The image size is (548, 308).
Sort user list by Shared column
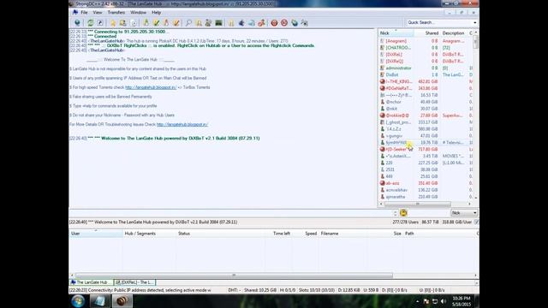426,33
